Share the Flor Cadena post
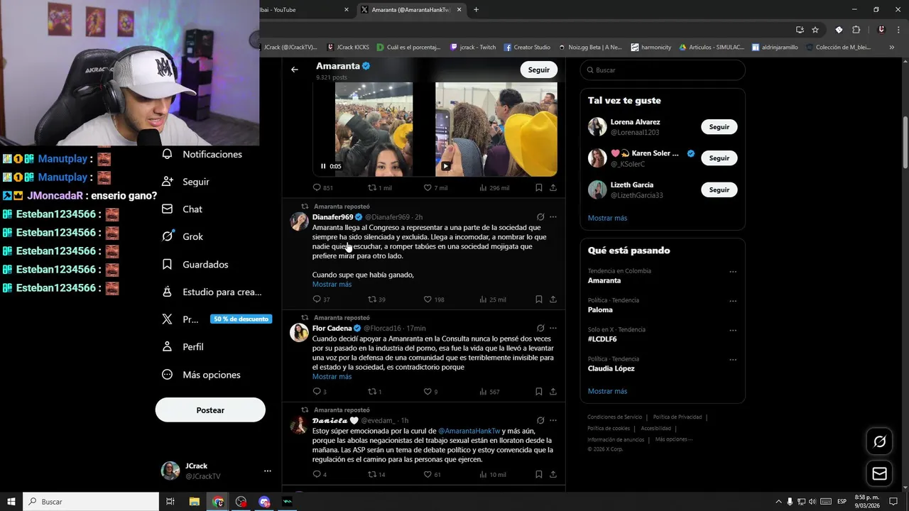 click(553, 392)
